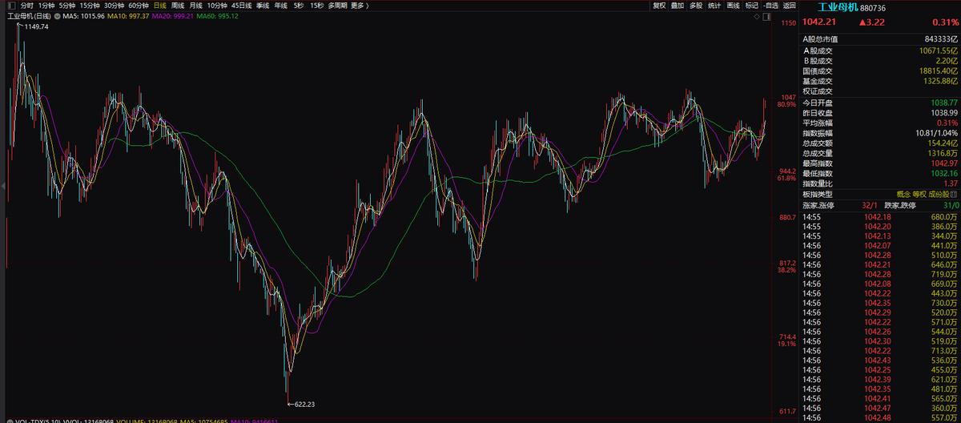Click the 1149.74 high price marker
Image resolution: width=961 pixels, height=423 pixels.
coord(35,26)
